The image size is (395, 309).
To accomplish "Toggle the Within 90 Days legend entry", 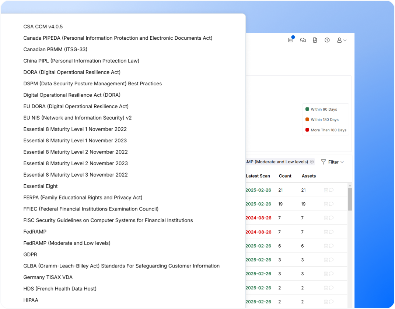I will pos(321,109).
